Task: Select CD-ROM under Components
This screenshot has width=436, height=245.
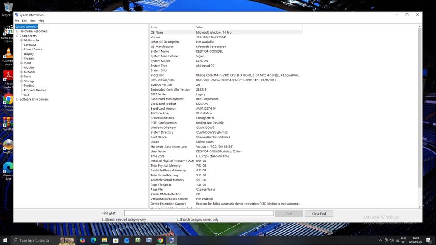Action: 30,45
